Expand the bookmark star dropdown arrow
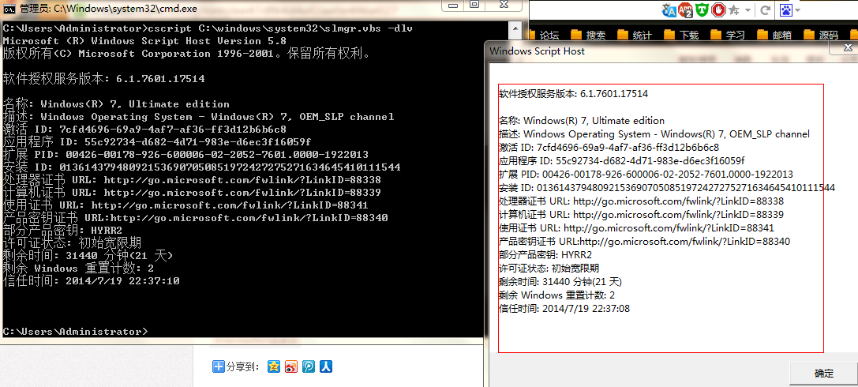The height and width of the screenshot is (387, 858). tap(747, 10)
